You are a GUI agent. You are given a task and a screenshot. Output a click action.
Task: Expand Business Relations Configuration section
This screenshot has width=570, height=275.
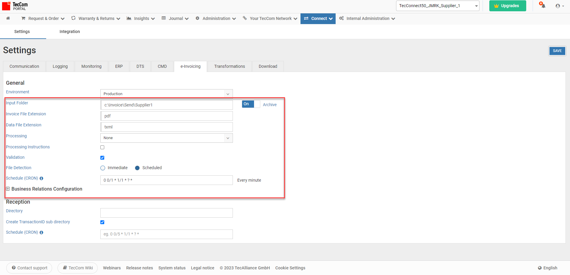pos(8,189)
